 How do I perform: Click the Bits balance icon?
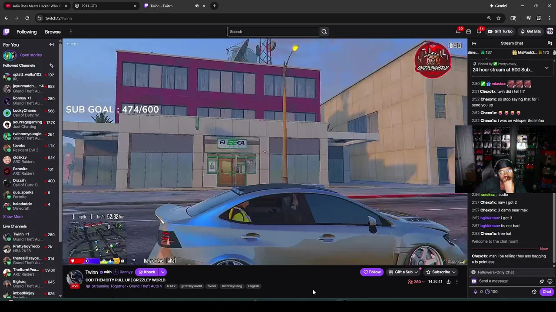[x=475, y=292]
